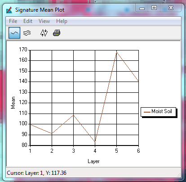Click layer number 6 on the axis
The width and height of the screenshot is (186, 182).
pos(138,150)
